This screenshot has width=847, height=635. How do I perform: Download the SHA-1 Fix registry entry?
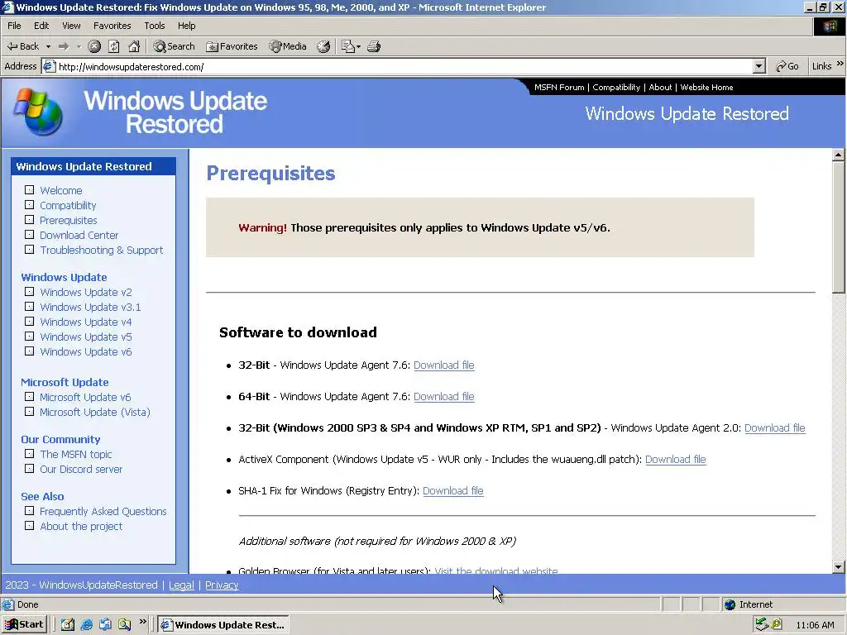pyautogui.click(x=452, y=491)
